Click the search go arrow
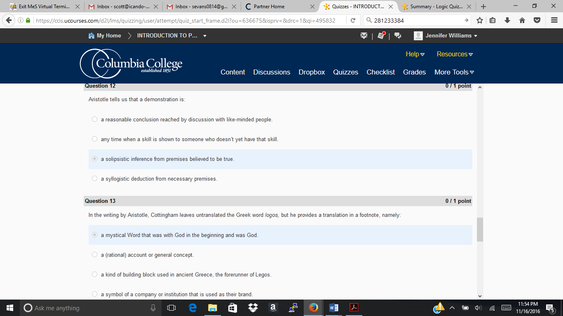The width and height of the screenshot is (563, 316). click(467, 21)
